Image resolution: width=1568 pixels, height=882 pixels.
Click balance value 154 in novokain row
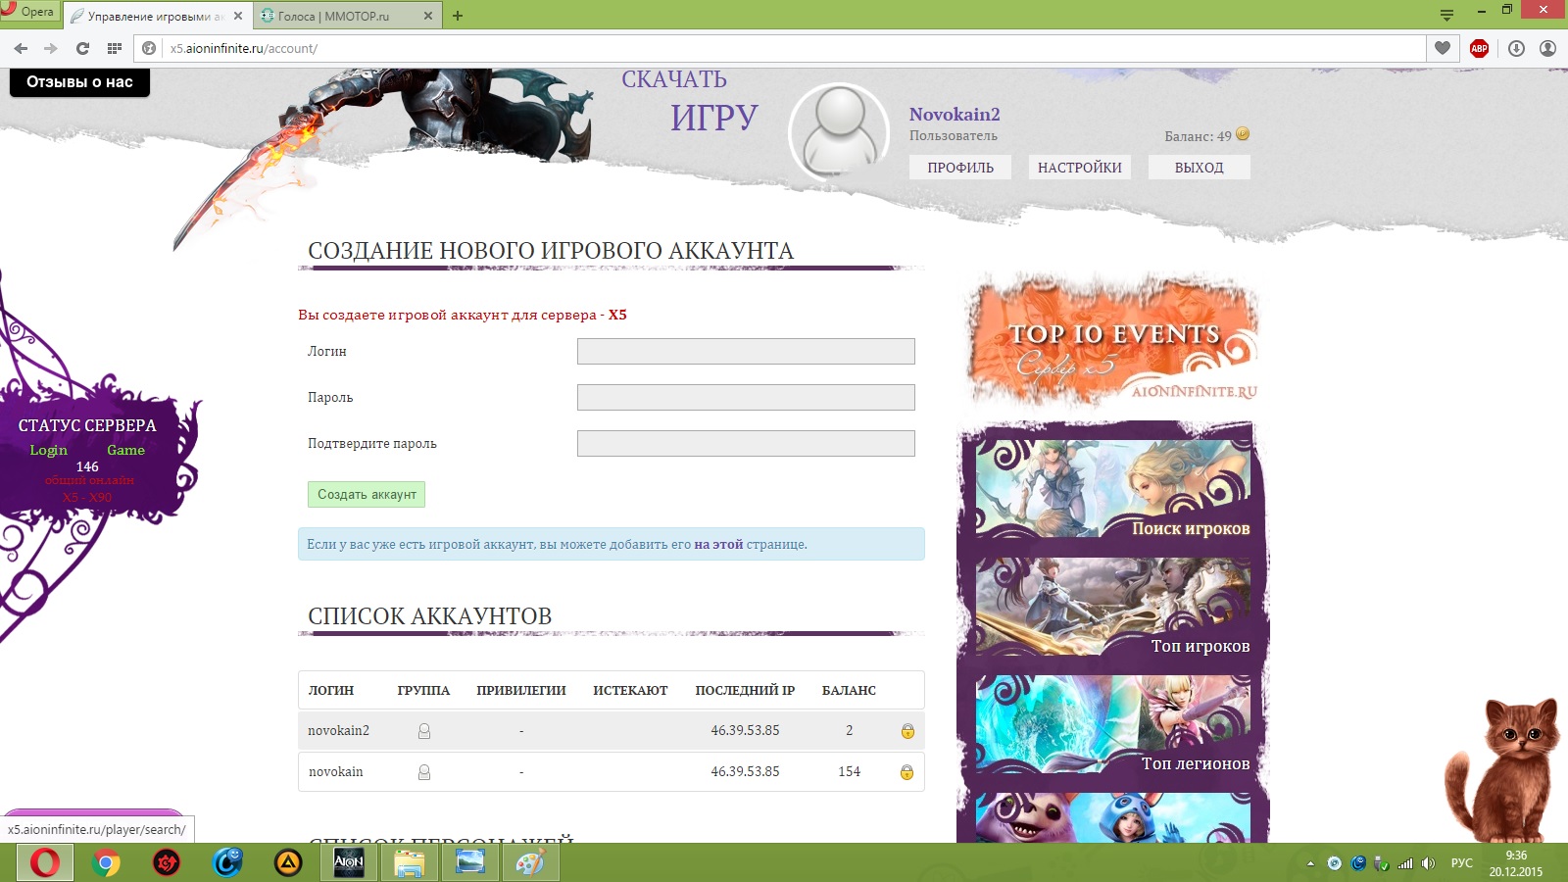coord(850,771)
